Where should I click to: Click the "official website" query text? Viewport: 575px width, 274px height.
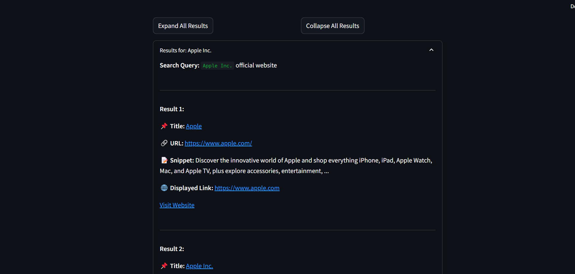(x=256, y=65)
